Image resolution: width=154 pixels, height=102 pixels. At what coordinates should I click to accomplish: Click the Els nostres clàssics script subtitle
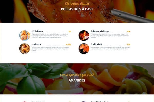click(x=77, y=4)
